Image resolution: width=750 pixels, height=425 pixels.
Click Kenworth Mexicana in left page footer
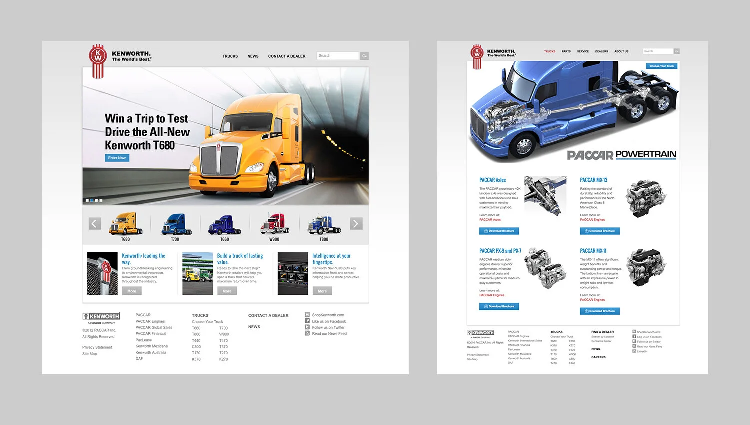pyautogui.click(x=152, y=346)
